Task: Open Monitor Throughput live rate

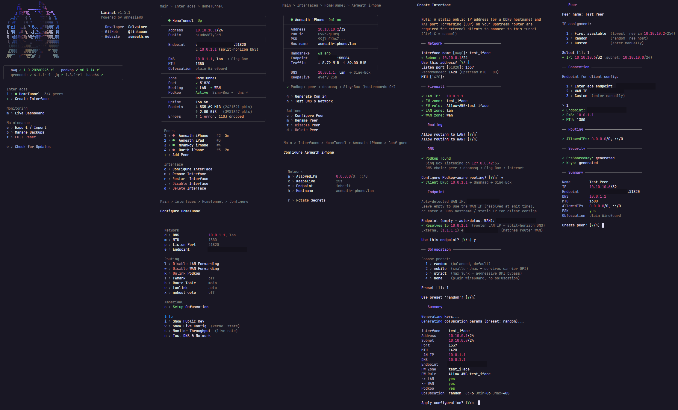Action: coord(201,331)
